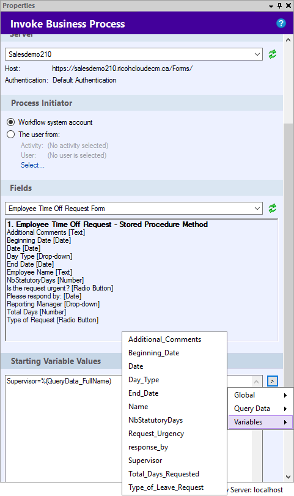Select the Reporting Manager field in list
Screen dimensions: 294x496
(53, 304)
